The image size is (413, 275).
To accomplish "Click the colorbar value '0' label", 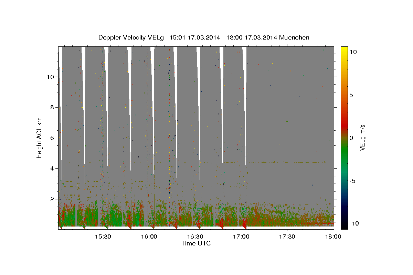I will pos(351,138).
